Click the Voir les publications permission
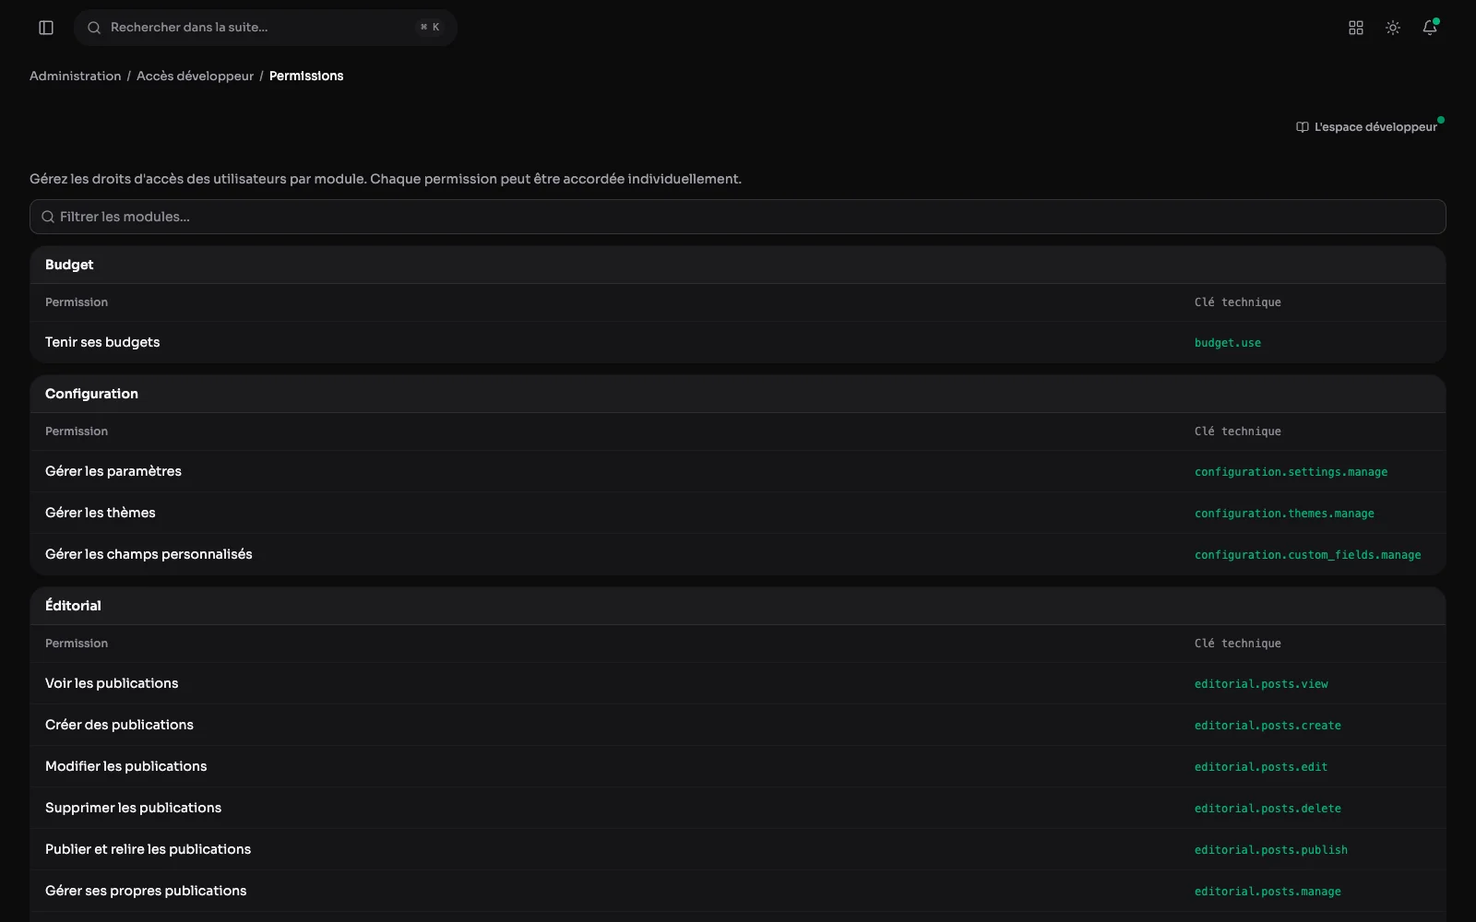Screen dimensions: 1476x922 [x=112, y=683]
